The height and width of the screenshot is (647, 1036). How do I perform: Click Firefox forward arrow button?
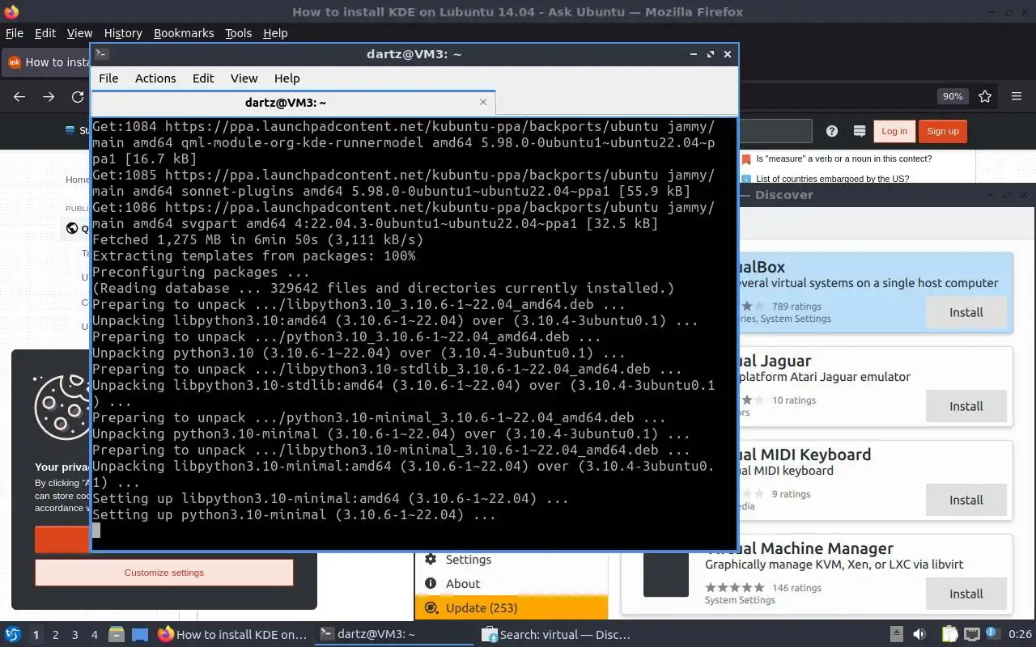(x=49, y=96)
